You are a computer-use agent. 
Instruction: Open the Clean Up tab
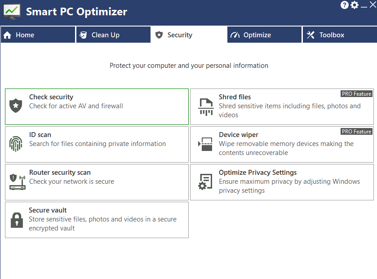pos(113,35)
